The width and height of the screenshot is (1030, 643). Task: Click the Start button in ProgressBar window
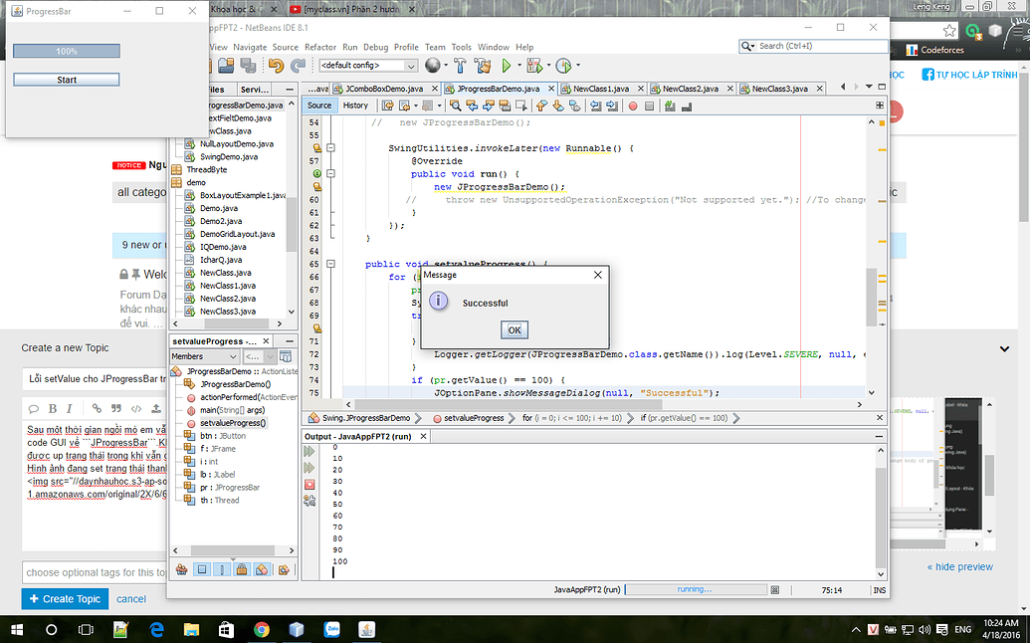click(x=67, y=80)
